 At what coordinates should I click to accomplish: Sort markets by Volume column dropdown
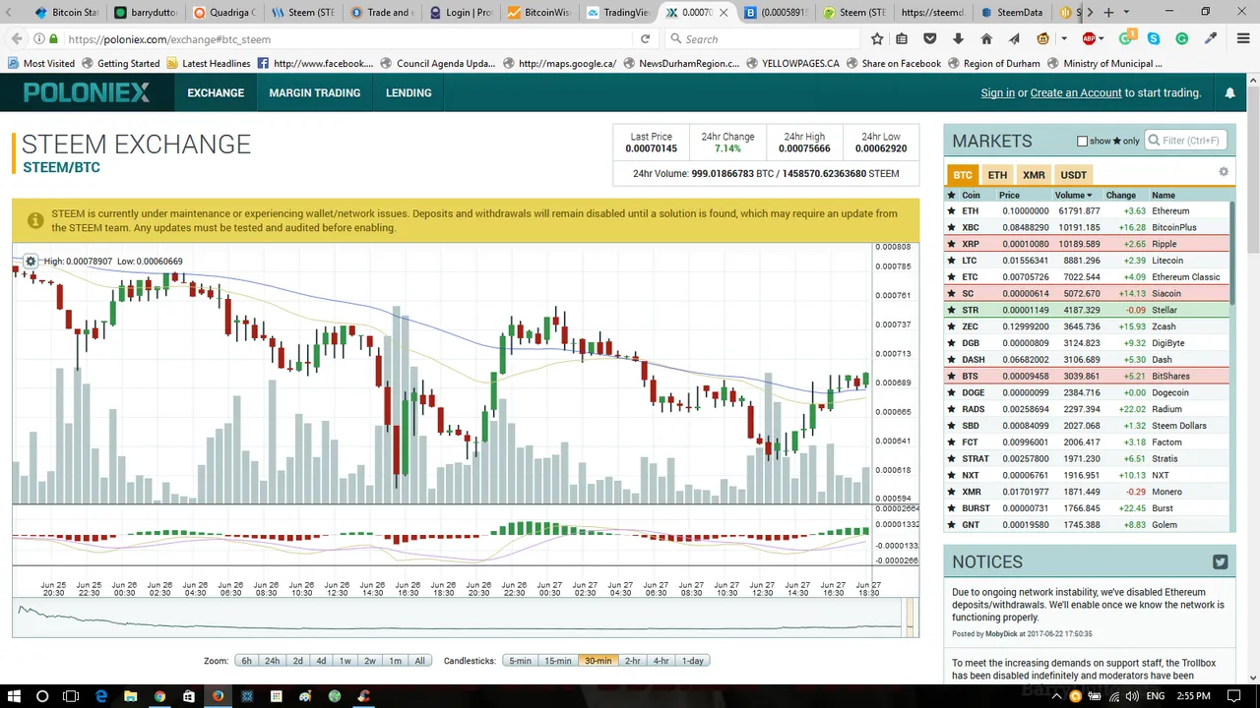pos(1073,196)
